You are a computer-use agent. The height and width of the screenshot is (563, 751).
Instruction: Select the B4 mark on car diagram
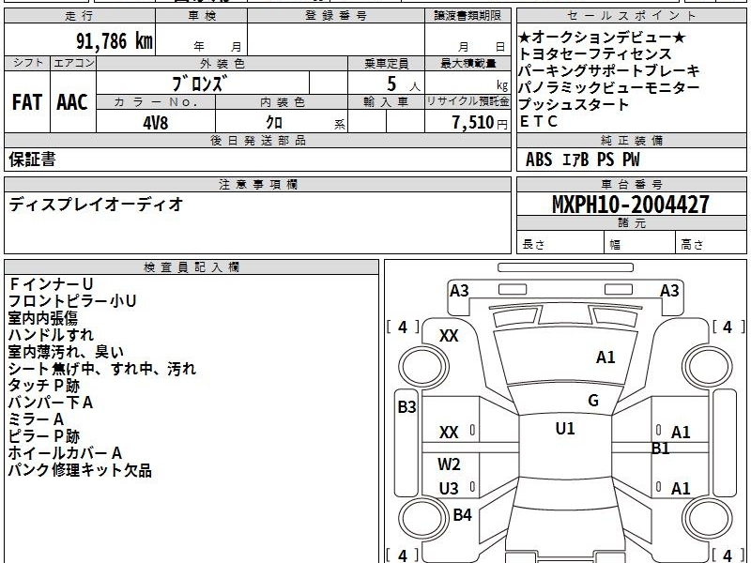point(462,514)
